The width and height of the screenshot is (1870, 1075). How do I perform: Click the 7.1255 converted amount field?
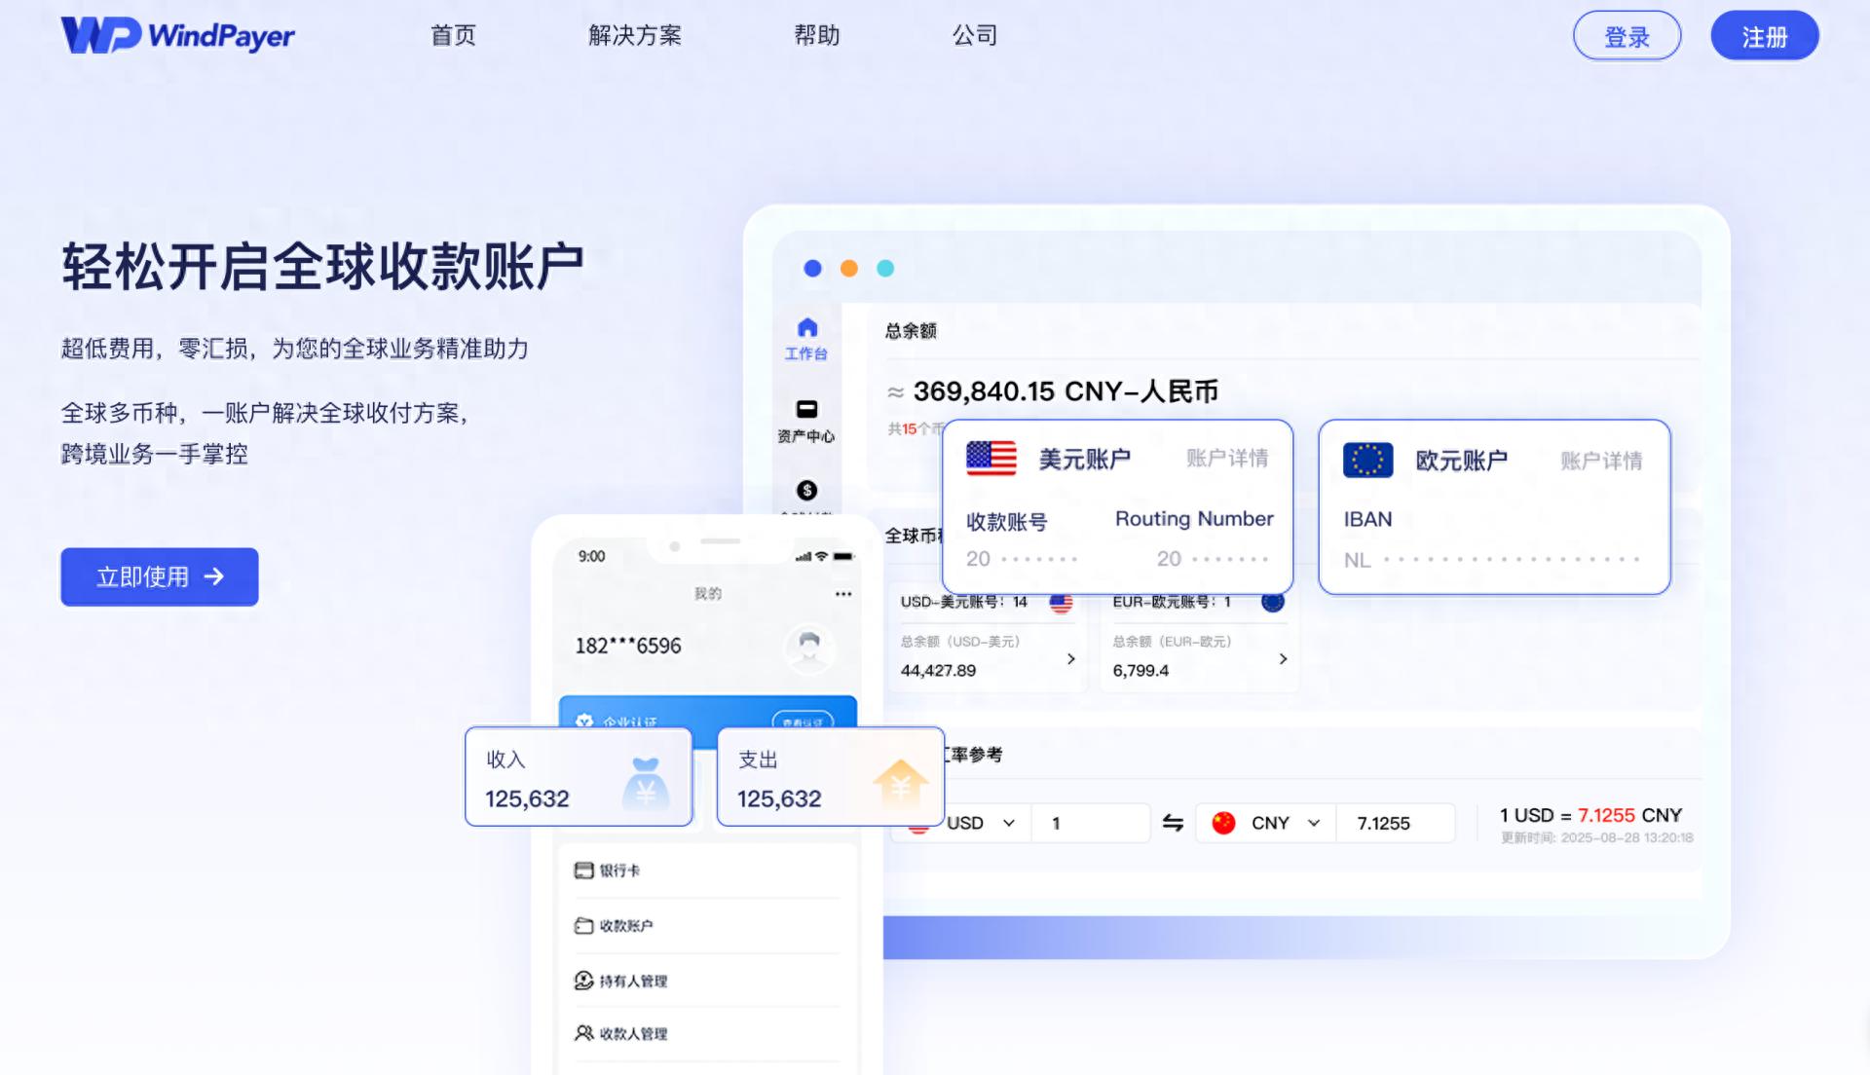pos(1395,823)
